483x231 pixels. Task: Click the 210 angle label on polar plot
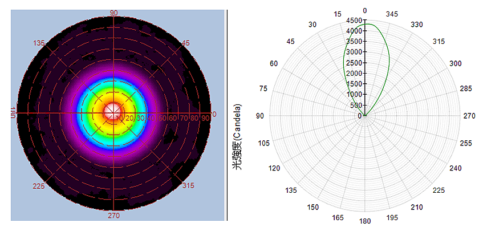pos(417,207)
